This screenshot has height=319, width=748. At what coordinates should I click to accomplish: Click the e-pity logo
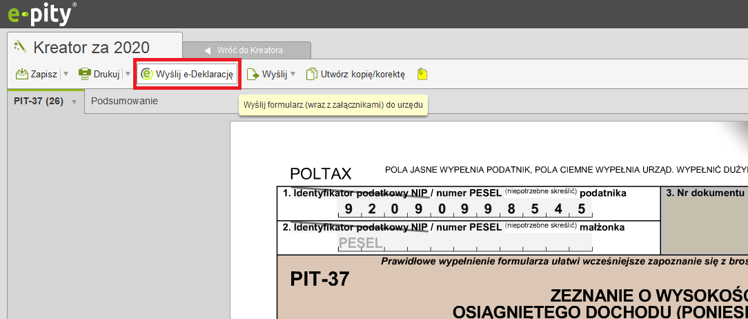coord(38,13)
